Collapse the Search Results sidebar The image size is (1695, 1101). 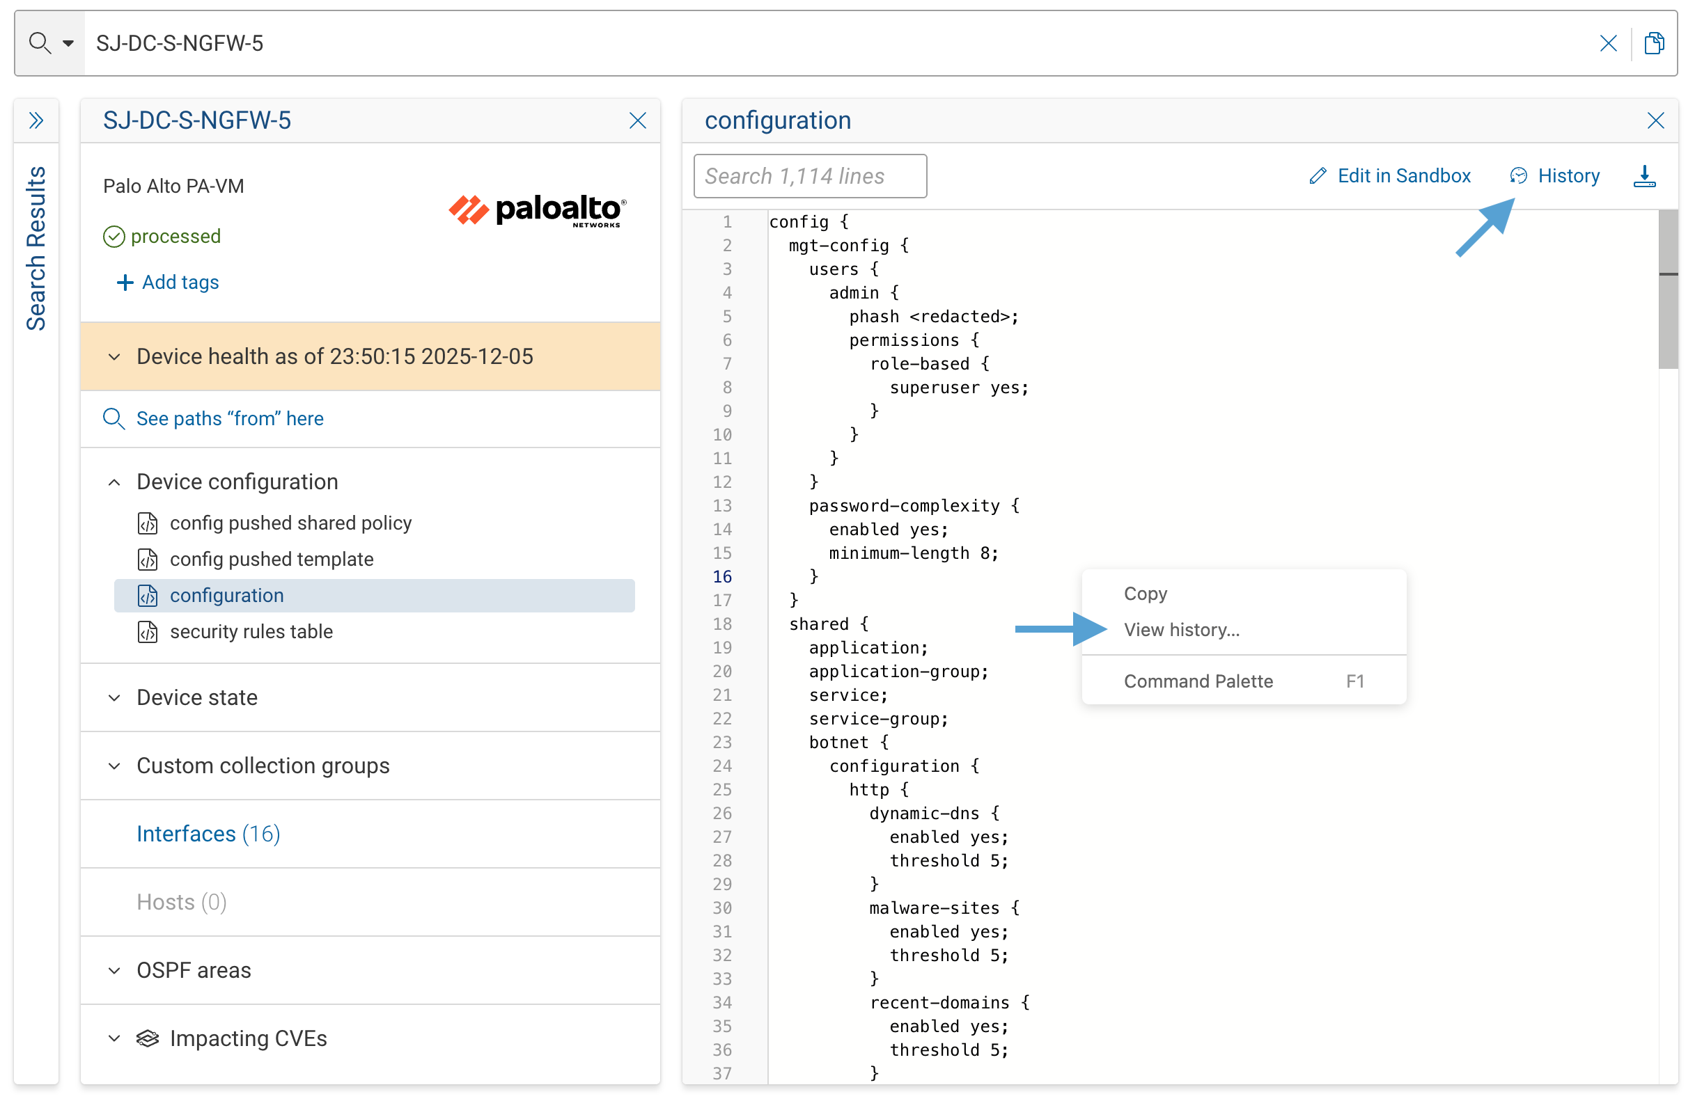pos(36,120)
